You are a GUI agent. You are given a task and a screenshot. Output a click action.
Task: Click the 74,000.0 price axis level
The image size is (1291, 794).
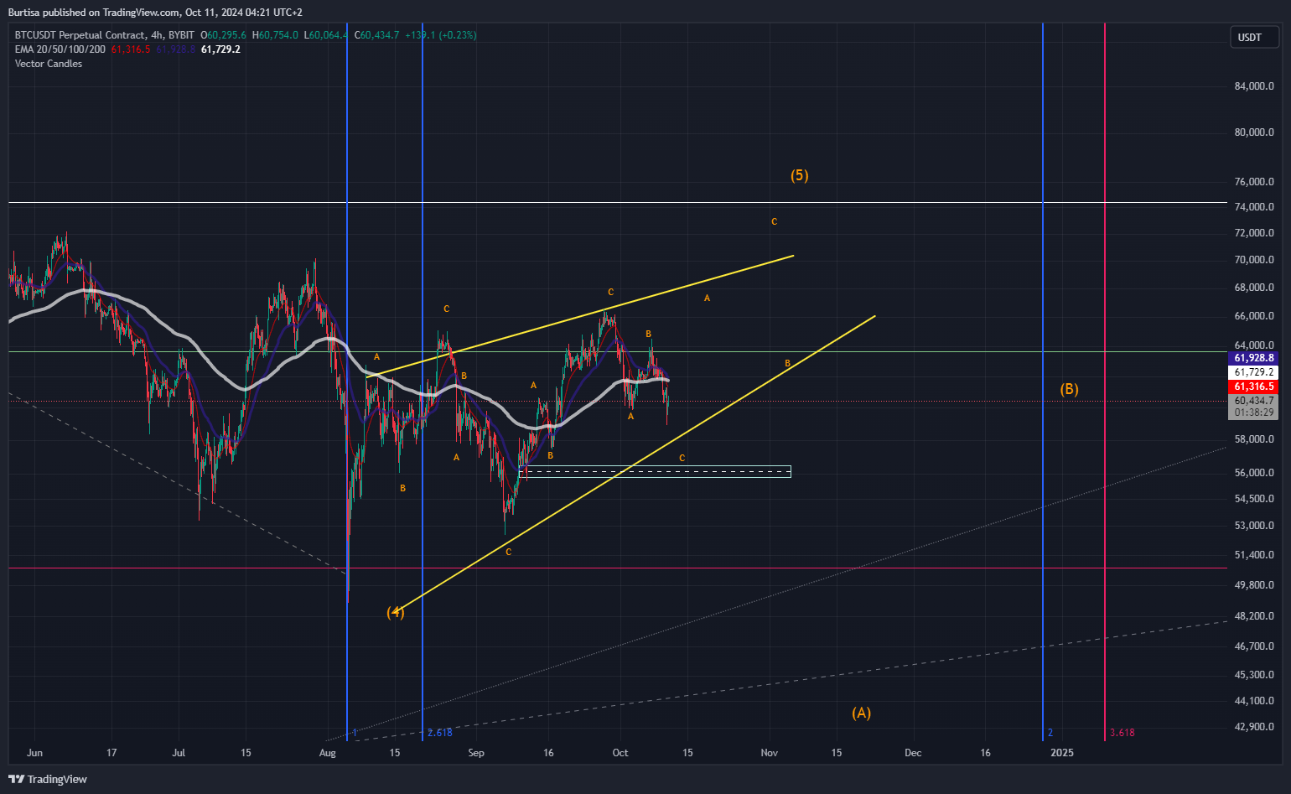(x=1254, y=207)
